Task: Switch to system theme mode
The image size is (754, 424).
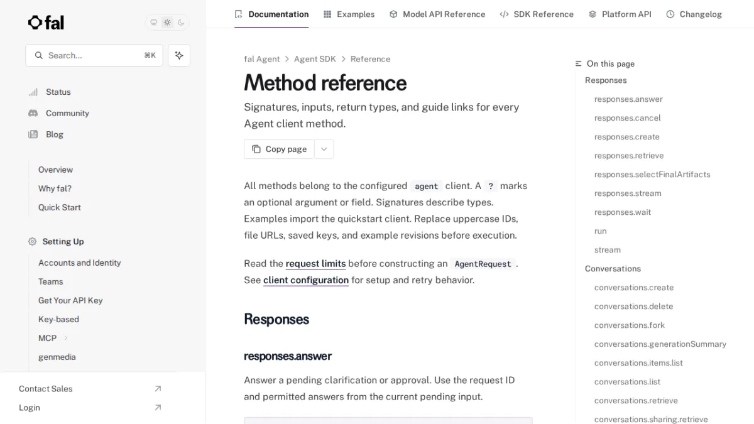Action: (153, 23)
